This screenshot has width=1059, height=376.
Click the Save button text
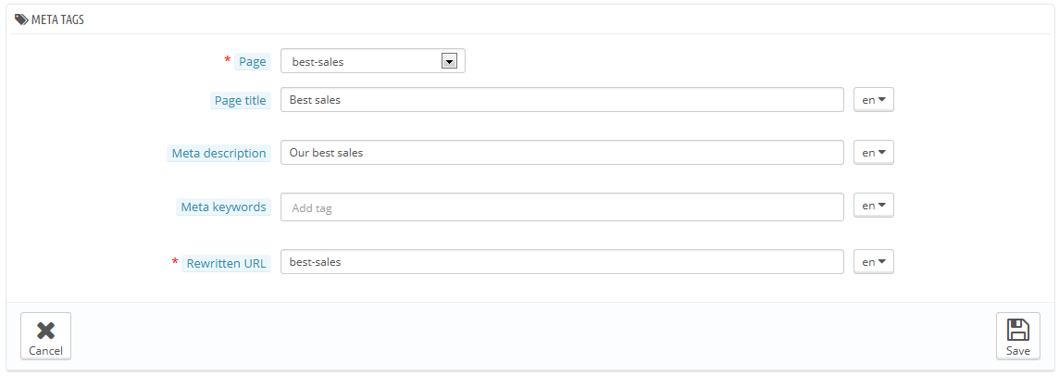tap(1017, 350)
